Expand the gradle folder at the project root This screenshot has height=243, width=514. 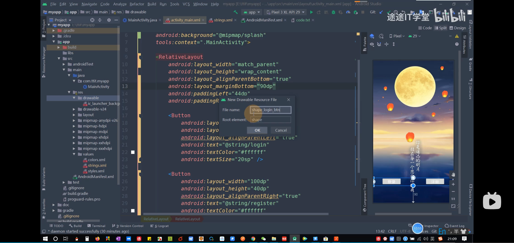[x=54, y=210]
